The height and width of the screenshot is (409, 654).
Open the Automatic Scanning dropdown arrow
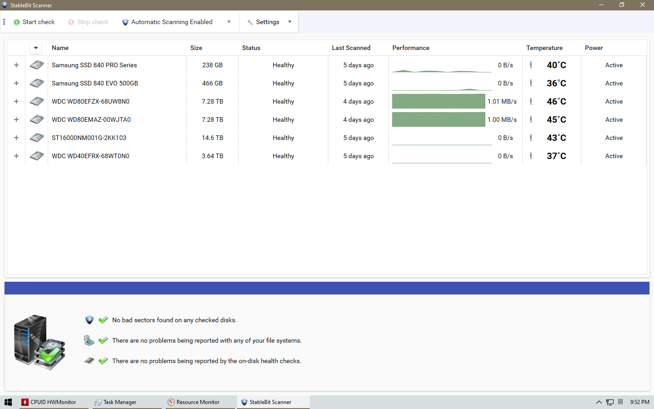[229, 22]
